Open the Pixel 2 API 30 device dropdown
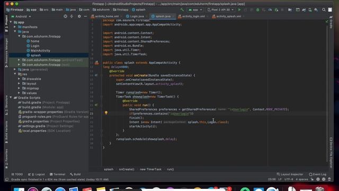This screenshot has height=191, width=339. point(220,10)
